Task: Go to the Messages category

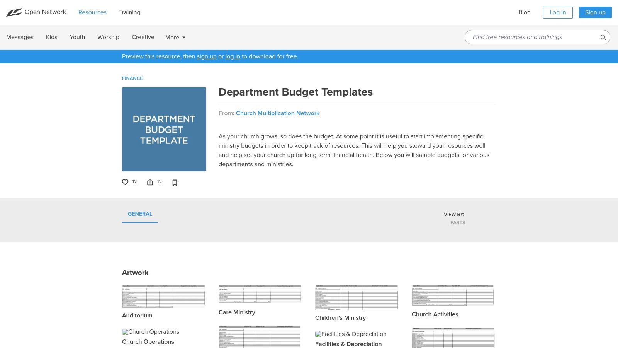Action: (20, 37)
